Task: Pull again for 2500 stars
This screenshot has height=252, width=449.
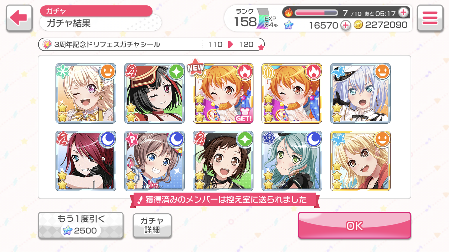Action: (x=81, y=225)
